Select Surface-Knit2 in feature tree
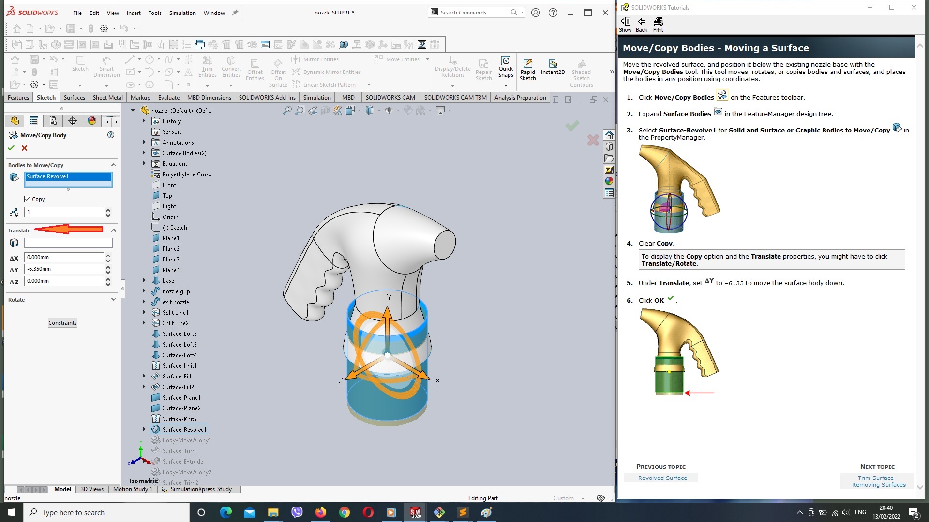The width and height of the screenshot is (929, 522). [x=180, y=419]
